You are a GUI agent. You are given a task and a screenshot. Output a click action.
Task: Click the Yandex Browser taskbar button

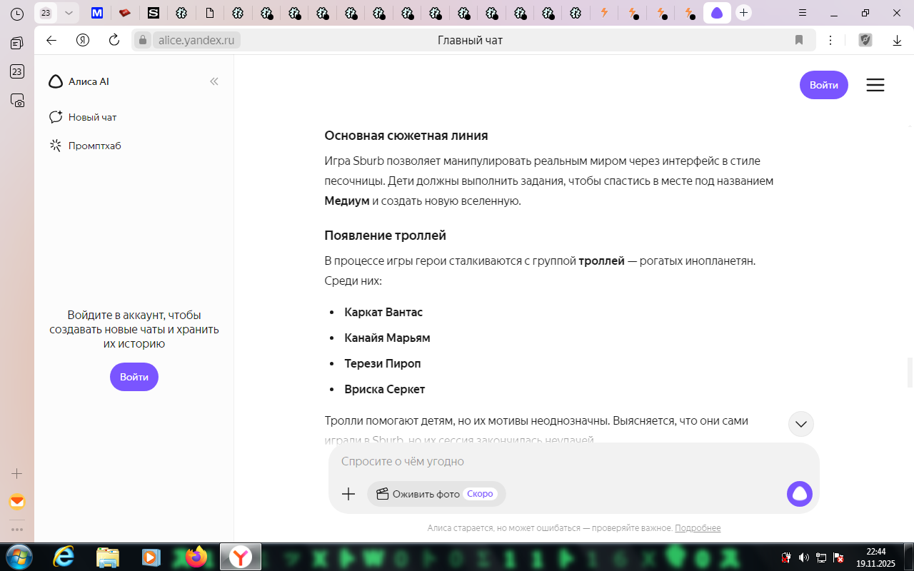tap(241, 557)
